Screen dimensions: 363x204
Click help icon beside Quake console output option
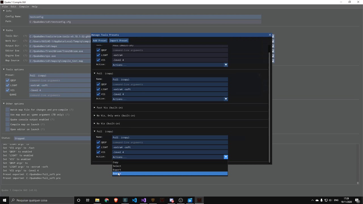pos(52,120)
